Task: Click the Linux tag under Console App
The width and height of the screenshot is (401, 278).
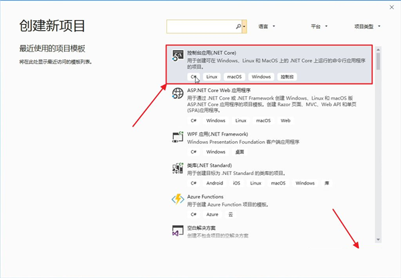Action: (x=212, y=77)
